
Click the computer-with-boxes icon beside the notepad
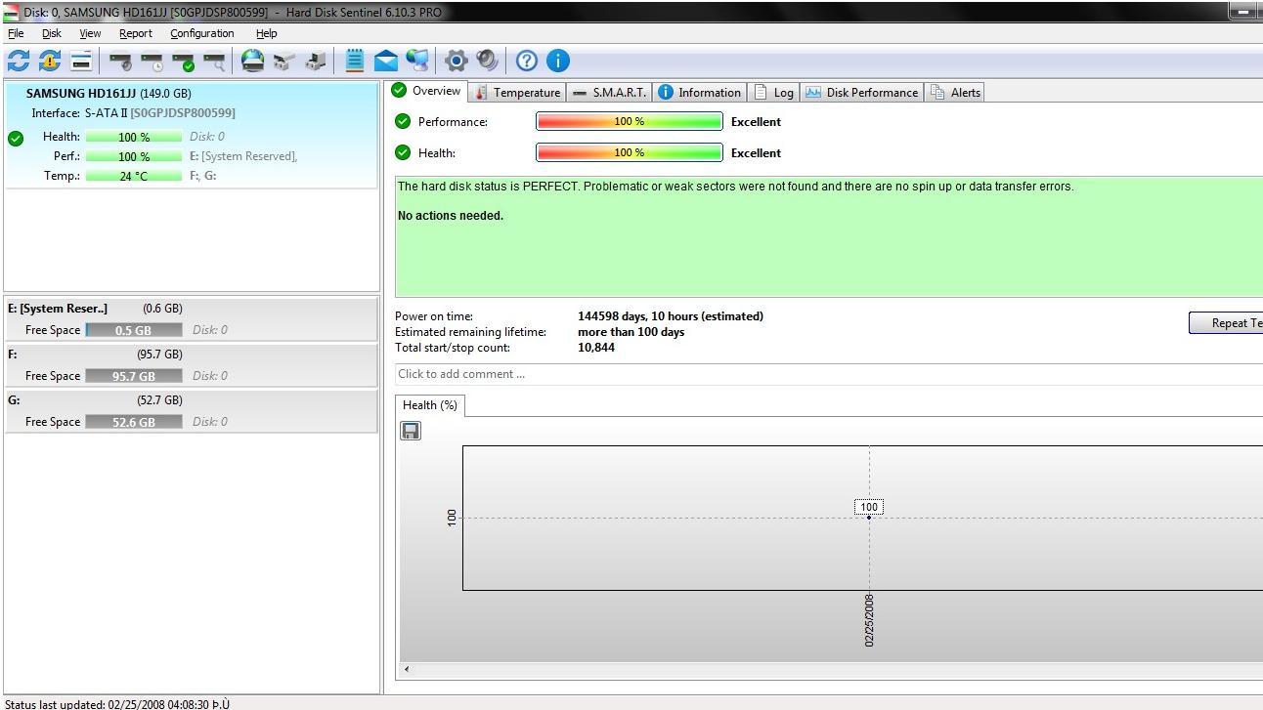pos(316,62)
